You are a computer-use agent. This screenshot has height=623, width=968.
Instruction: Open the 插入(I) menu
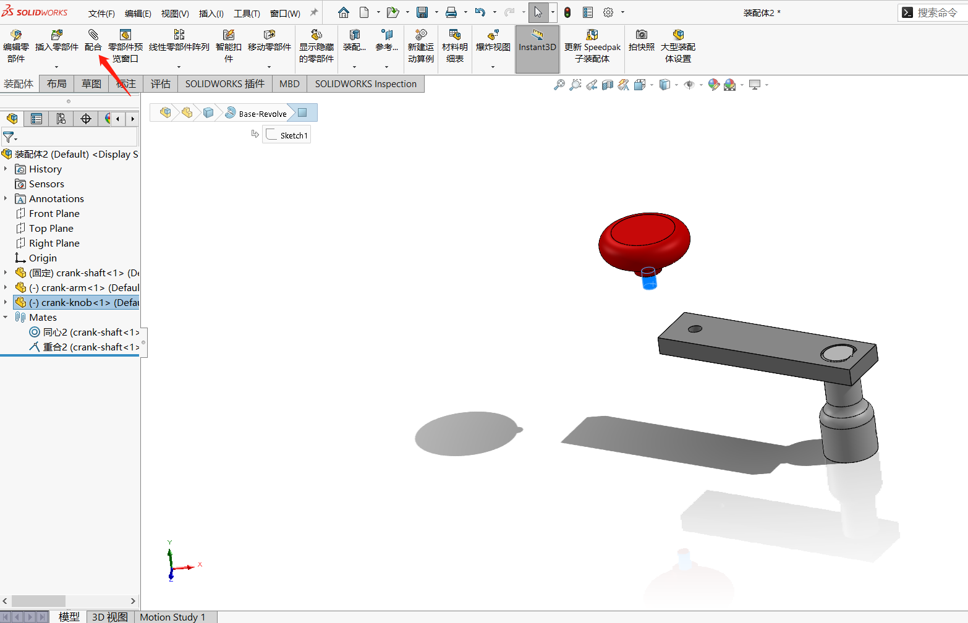(210, 12)
